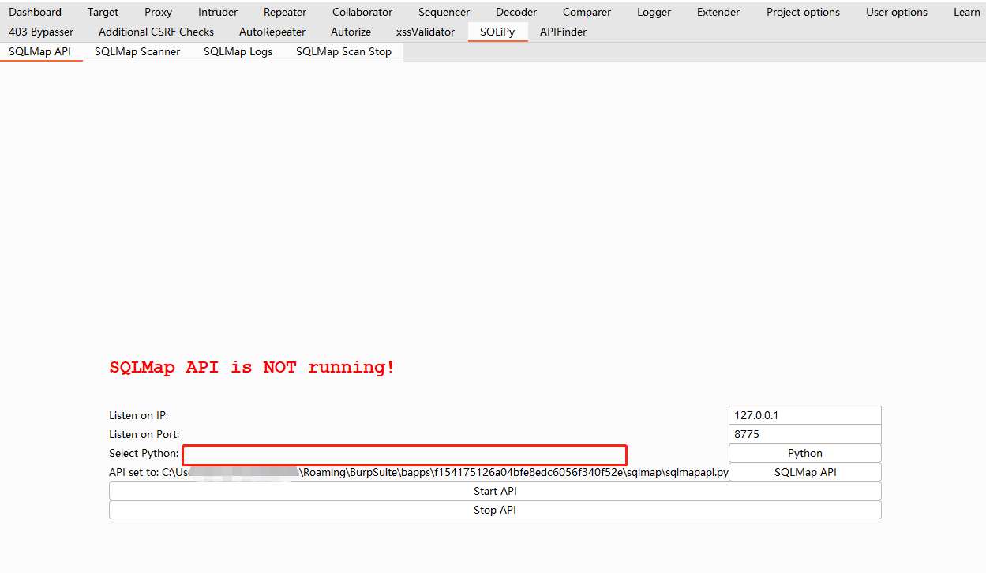Click the 'Listen on Port:' label
Viewport: 986px width, 573px height.
point(144,434)
